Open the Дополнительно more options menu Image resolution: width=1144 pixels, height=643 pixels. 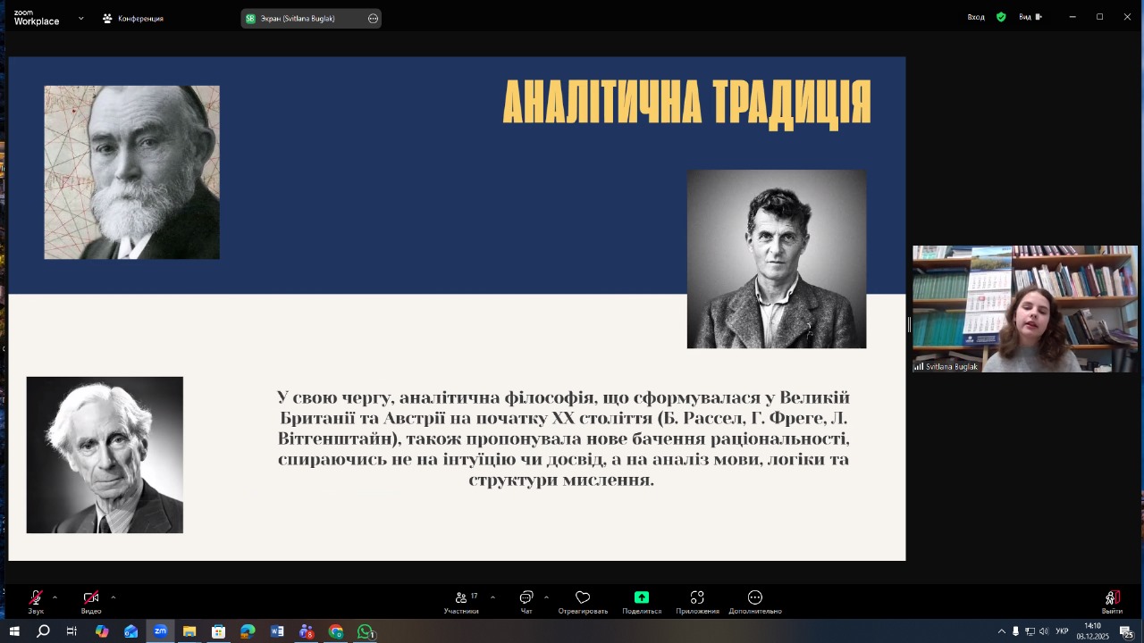coord(755,598)
